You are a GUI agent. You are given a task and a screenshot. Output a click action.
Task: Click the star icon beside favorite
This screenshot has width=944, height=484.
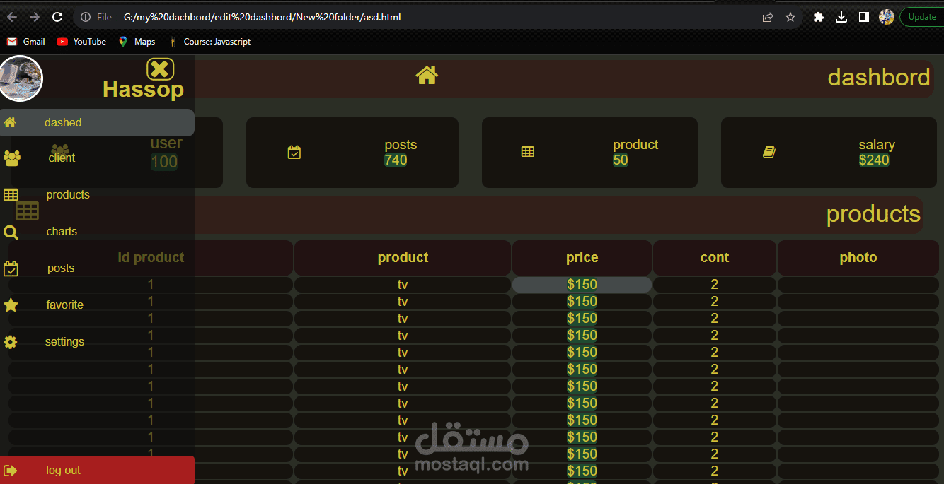11,305
